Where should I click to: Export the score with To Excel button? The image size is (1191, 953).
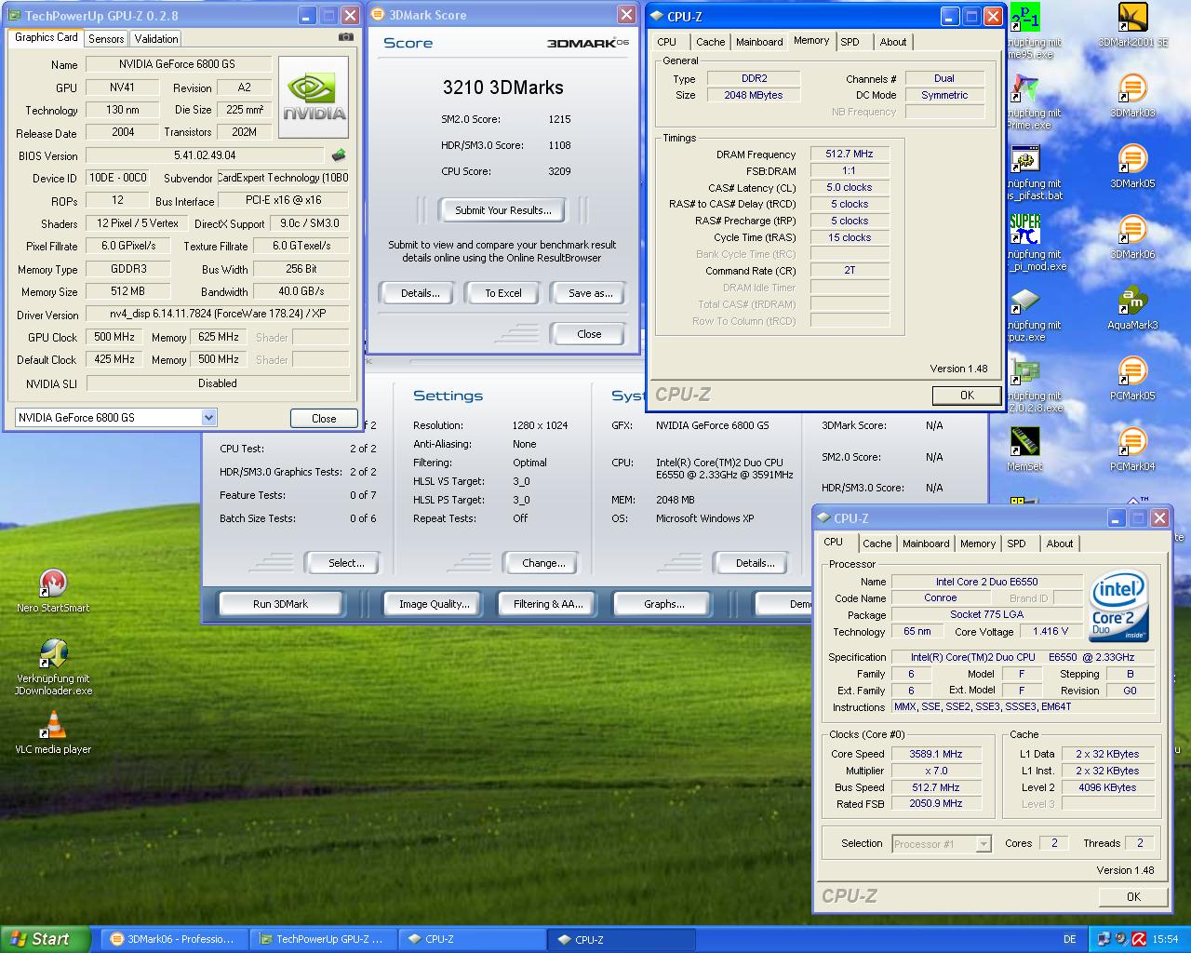coord(503,293)
